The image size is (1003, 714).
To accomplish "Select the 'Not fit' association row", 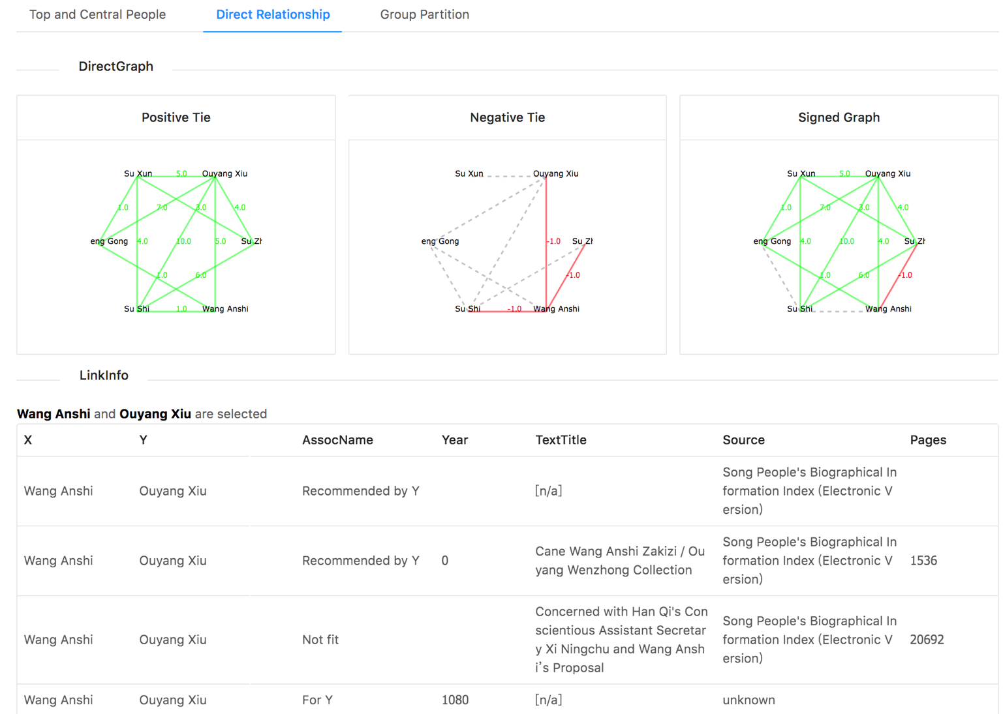I will [x=508, y=640].
